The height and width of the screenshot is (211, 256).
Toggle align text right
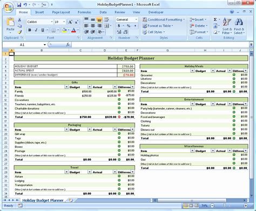(99, 26)
